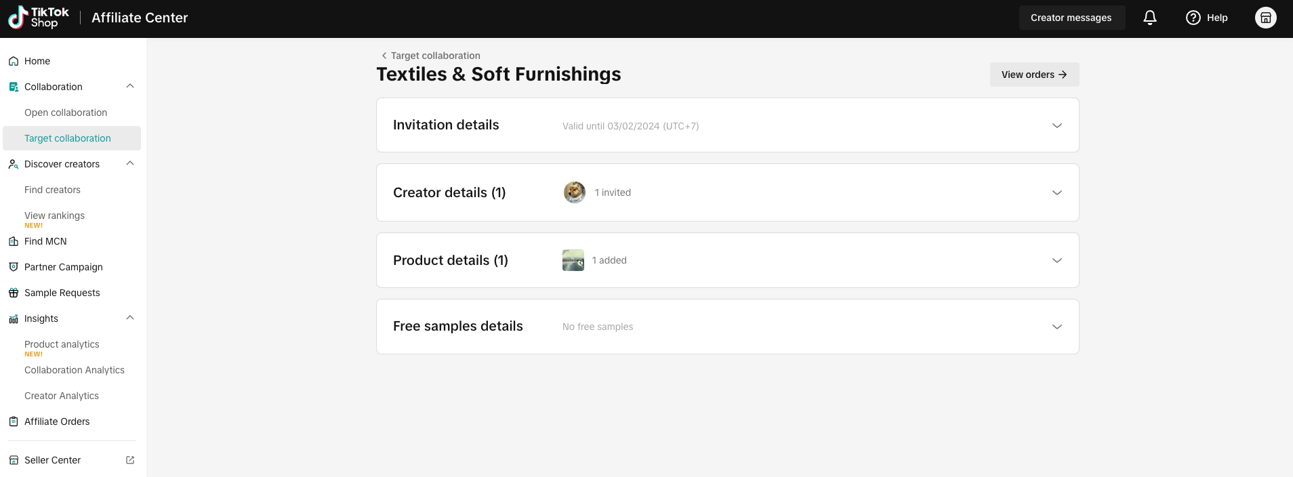Collapse the Collaboration sidebar group
Screen dimensions: 1293x477
tap(130, 86)
